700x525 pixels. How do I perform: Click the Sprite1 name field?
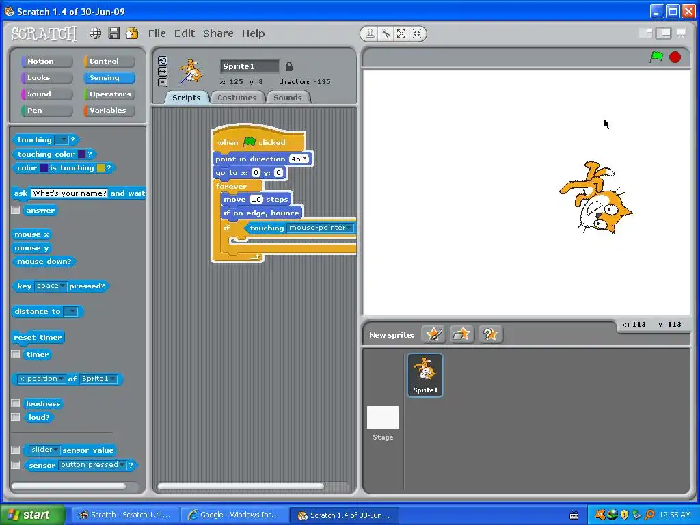pos(250,66)
